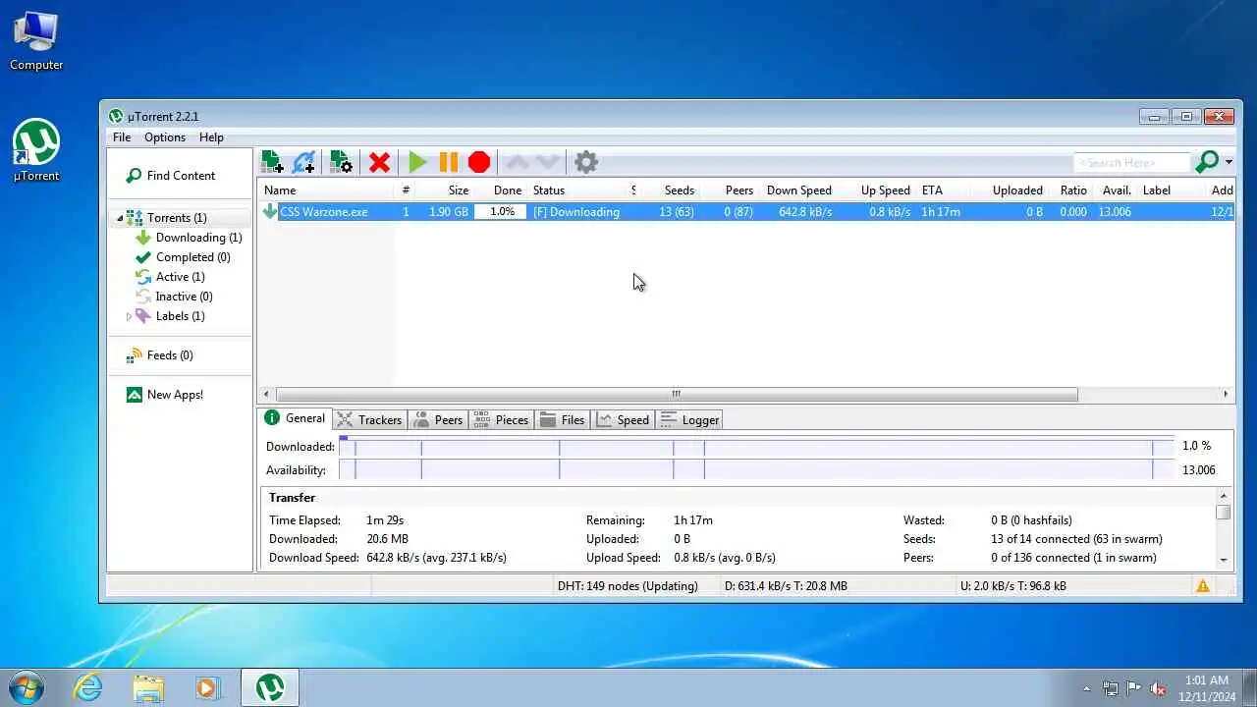
Task: Switch to the Peers tab
Action: (x=437, y=420)
